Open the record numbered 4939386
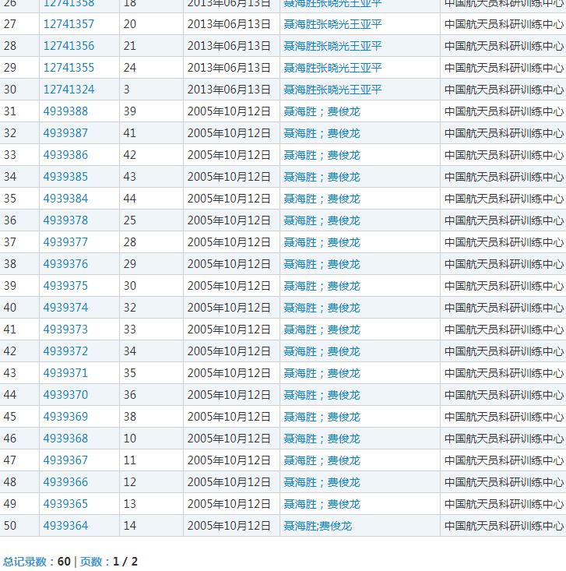 [65, 155]
